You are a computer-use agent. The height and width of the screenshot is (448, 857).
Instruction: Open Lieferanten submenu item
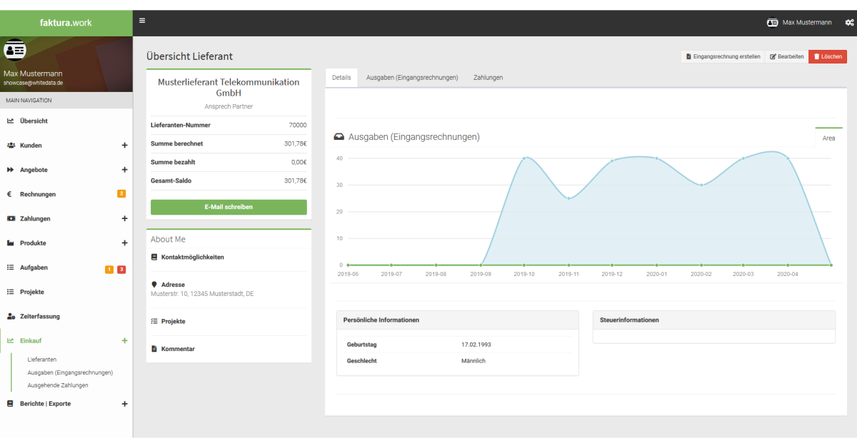pos(42,360)
